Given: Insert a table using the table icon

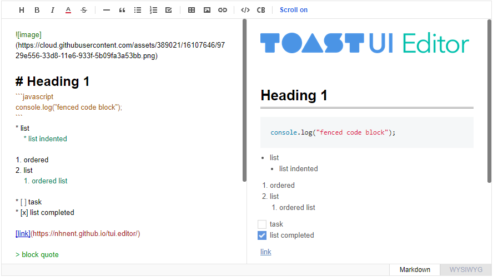Looking at the screenshot, I should click(192, 10).
